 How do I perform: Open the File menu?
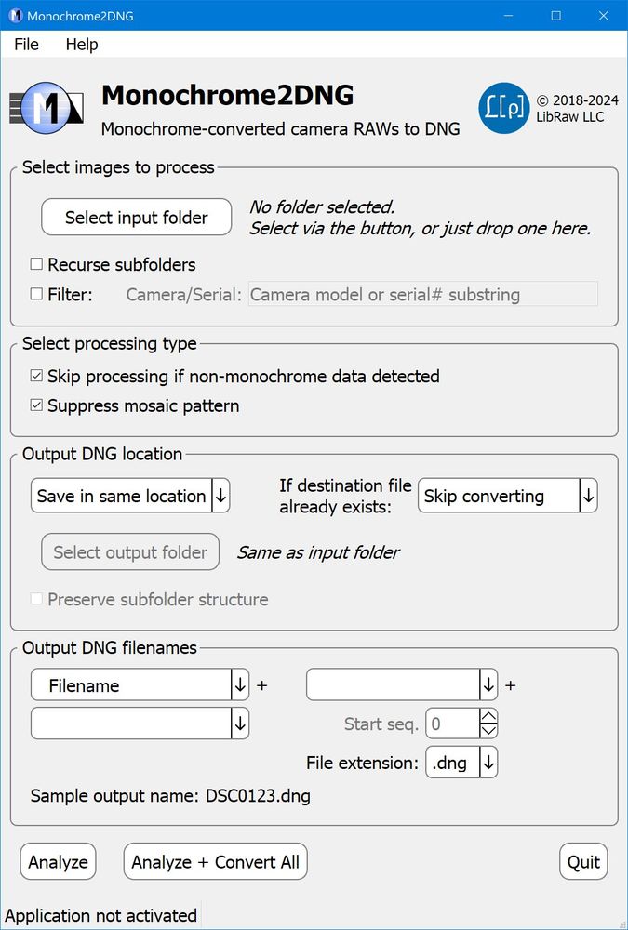(x=26, y=44)
